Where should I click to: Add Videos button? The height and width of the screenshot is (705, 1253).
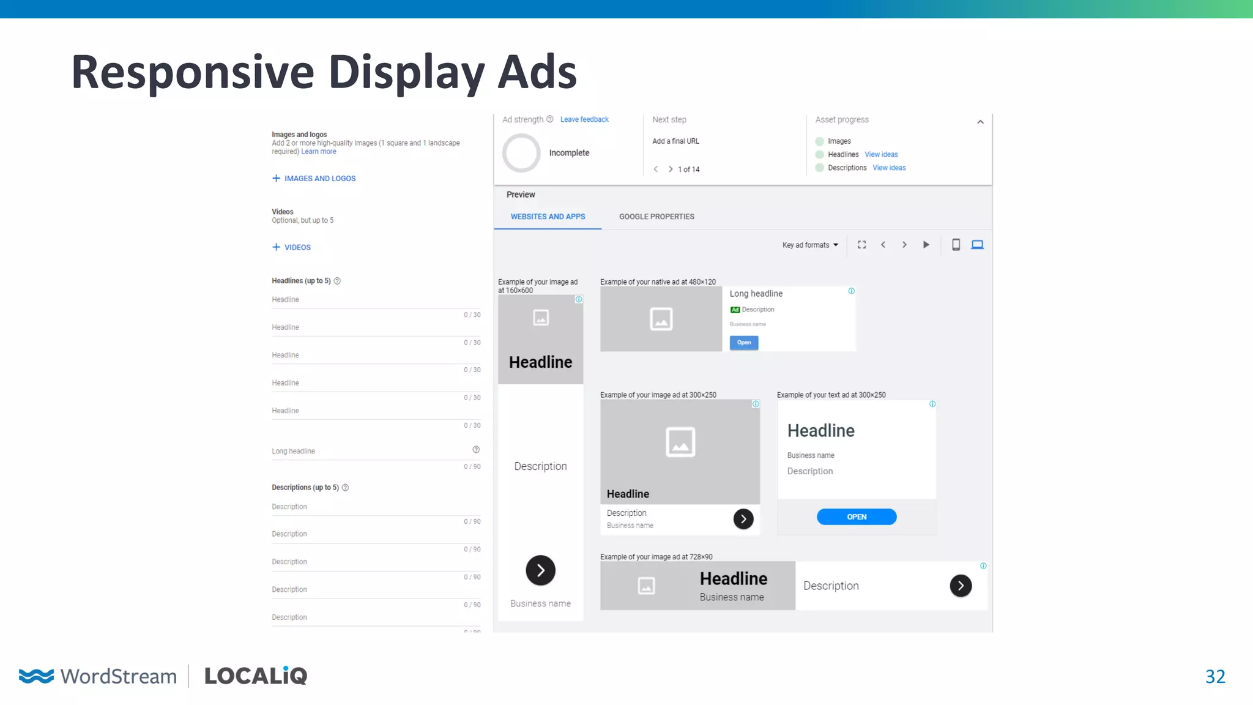291,247
